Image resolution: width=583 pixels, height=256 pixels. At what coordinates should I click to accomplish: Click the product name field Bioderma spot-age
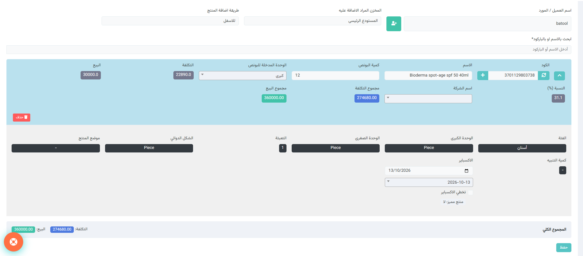[x=428, y=76]
